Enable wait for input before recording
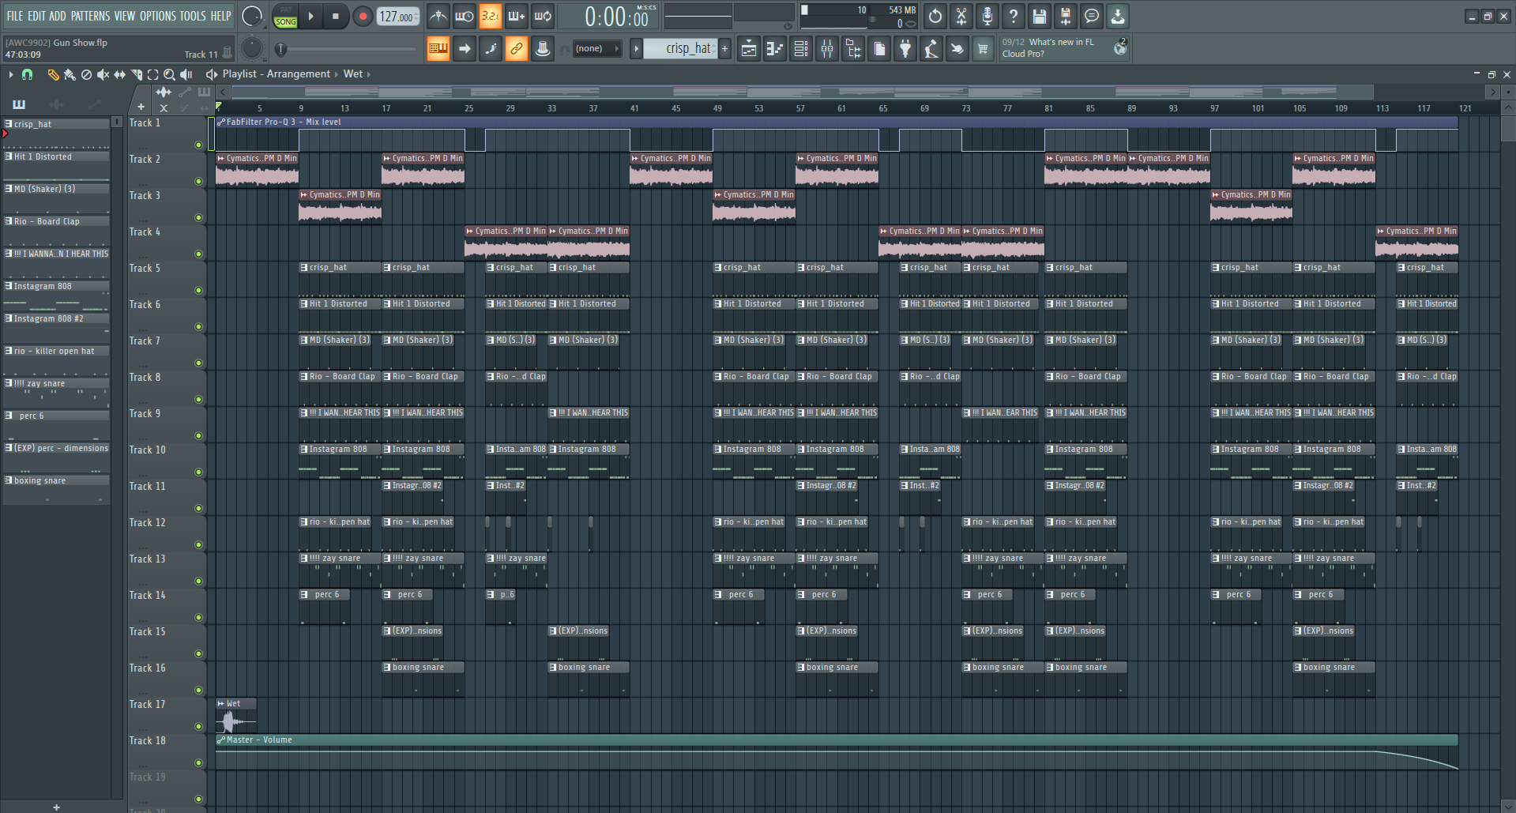Image resolution: width=1516 pixels, height=813 pixels. click(465, 16)
